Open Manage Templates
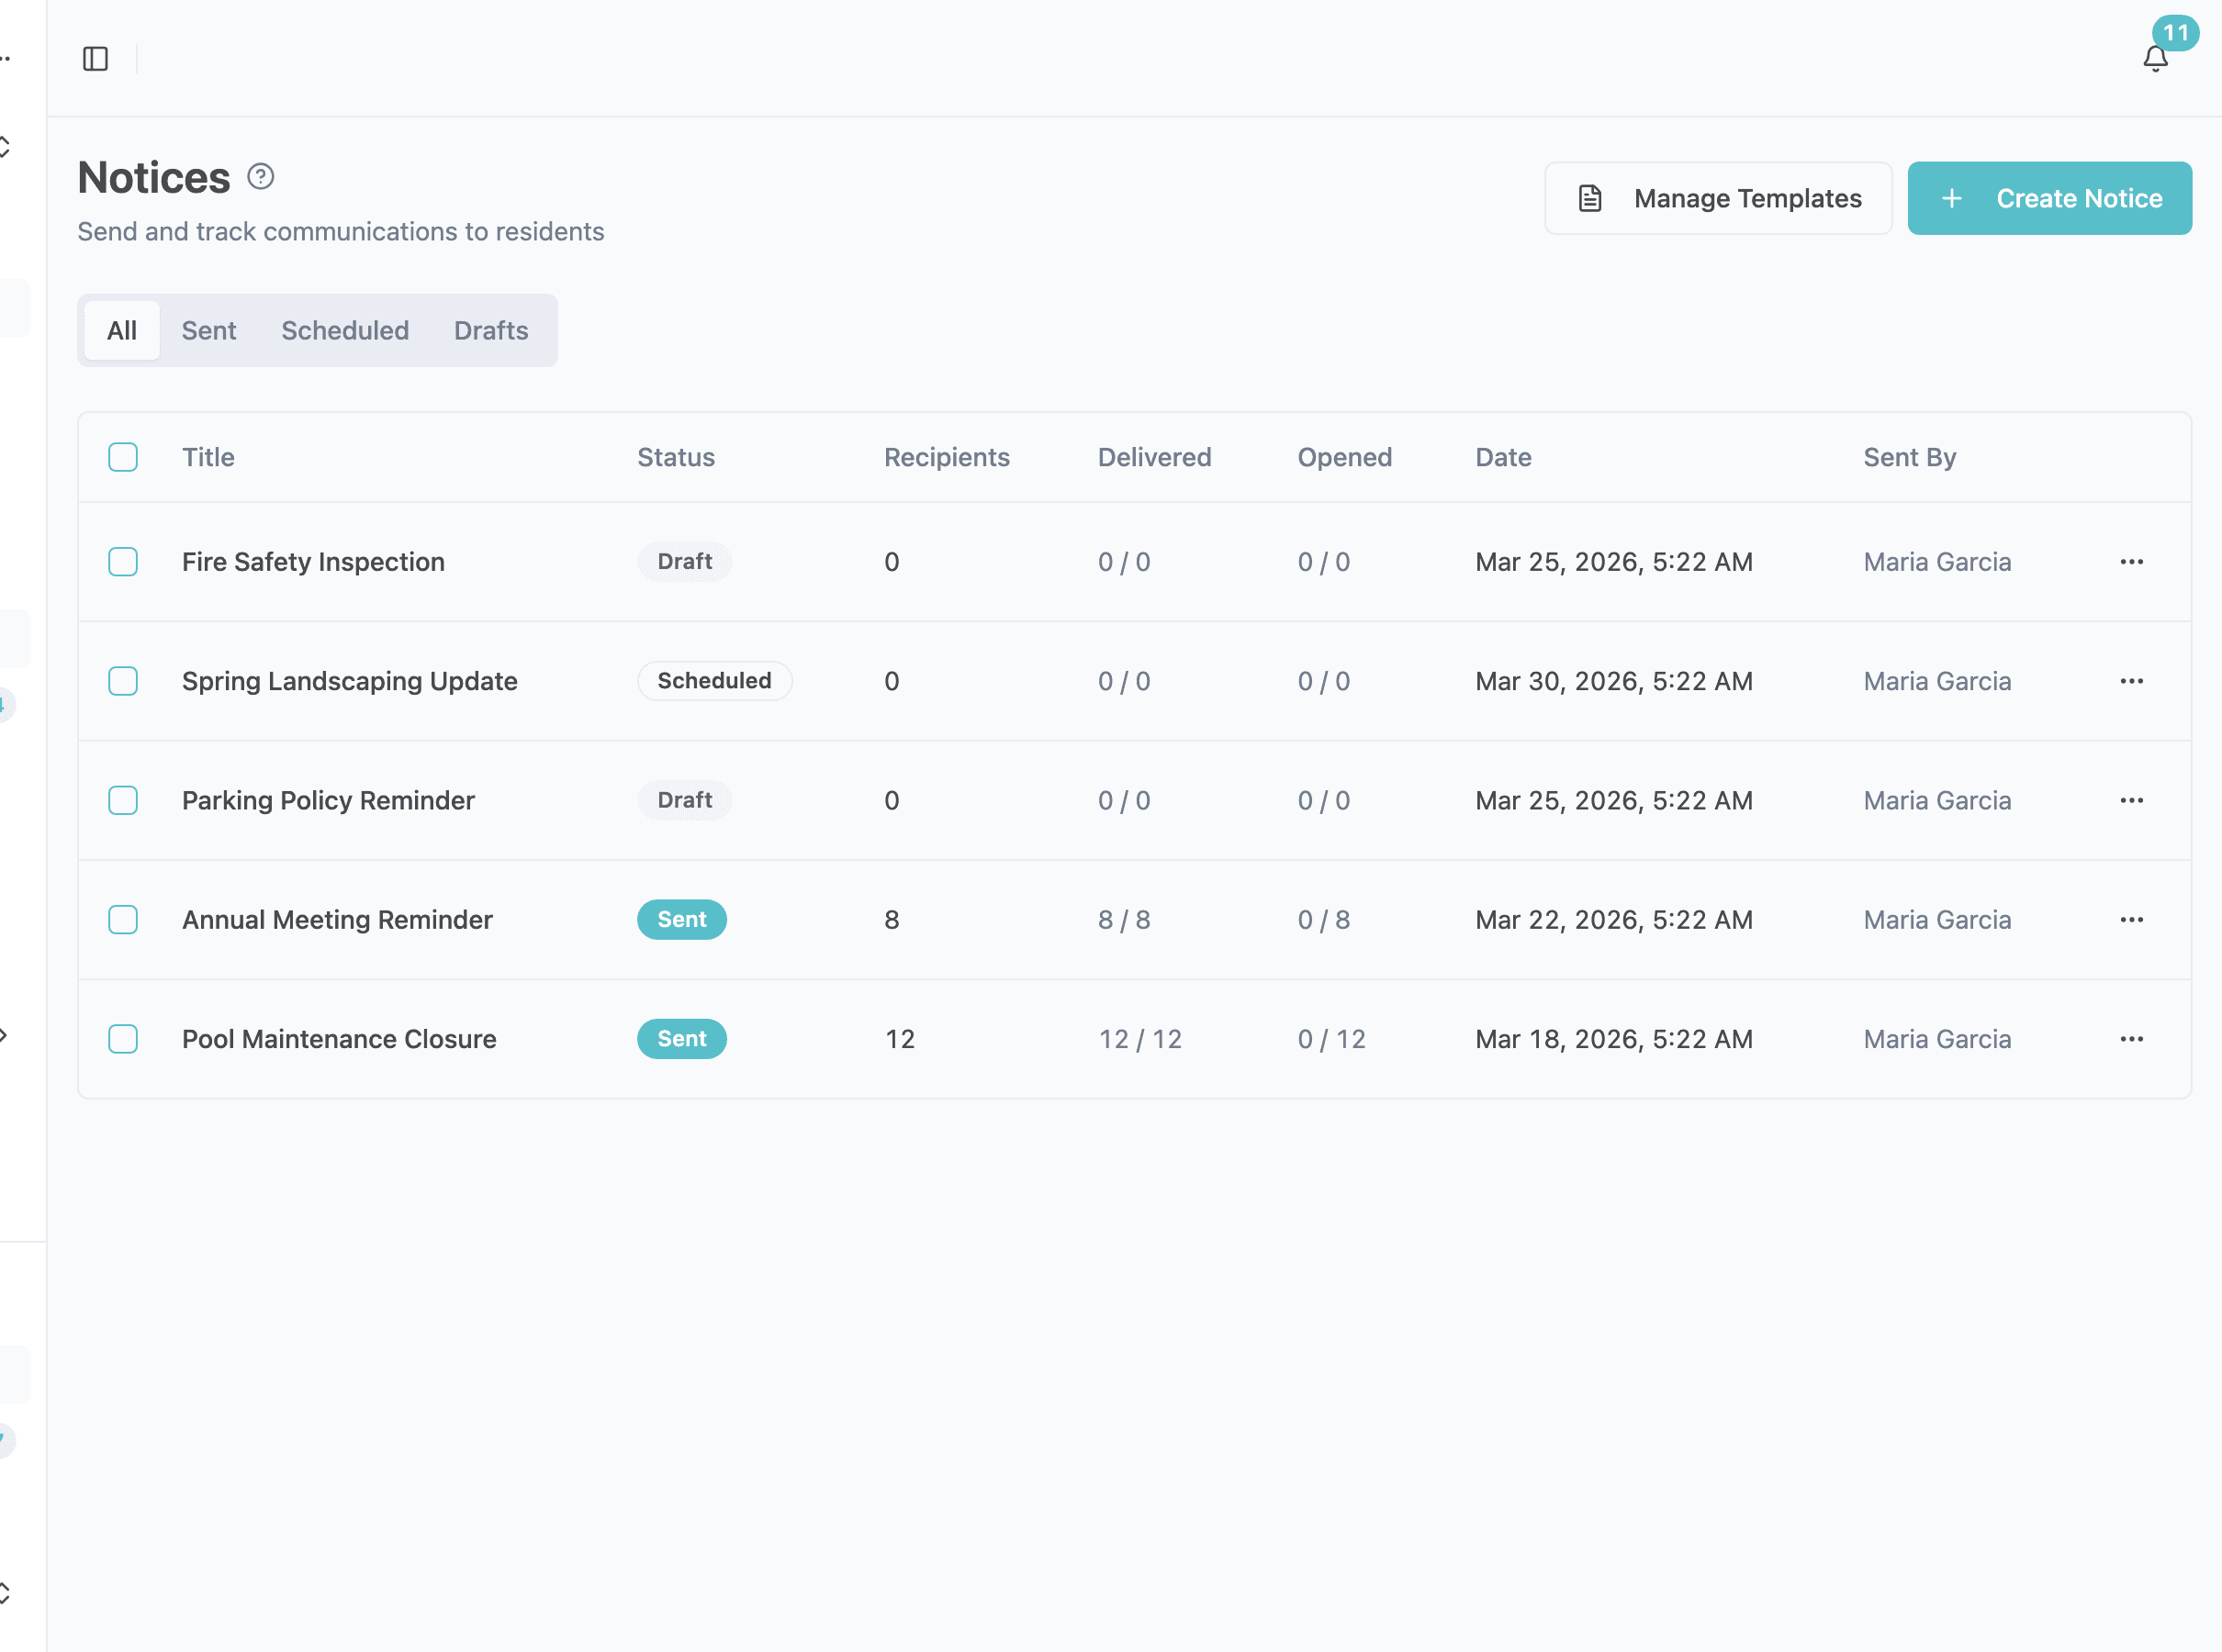Image resolution: width=2222 pixels, height=1652 pixels. click(1718, 198)
